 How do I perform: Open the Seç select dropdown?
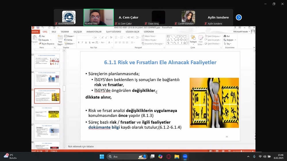[x=228, y=44]
